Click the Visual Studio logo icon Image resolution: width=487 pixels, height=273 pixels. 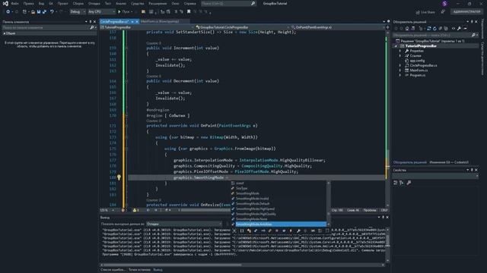point(5,3)
